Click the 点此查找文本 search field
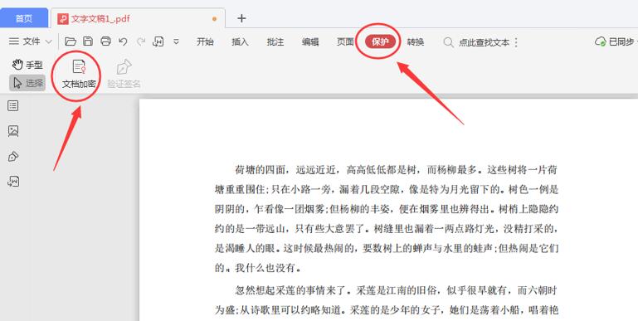 tap(476, 42)
